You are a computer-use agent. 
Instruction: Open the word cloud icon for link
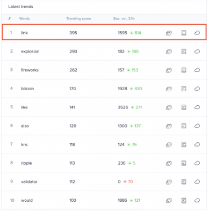point(197,33)
